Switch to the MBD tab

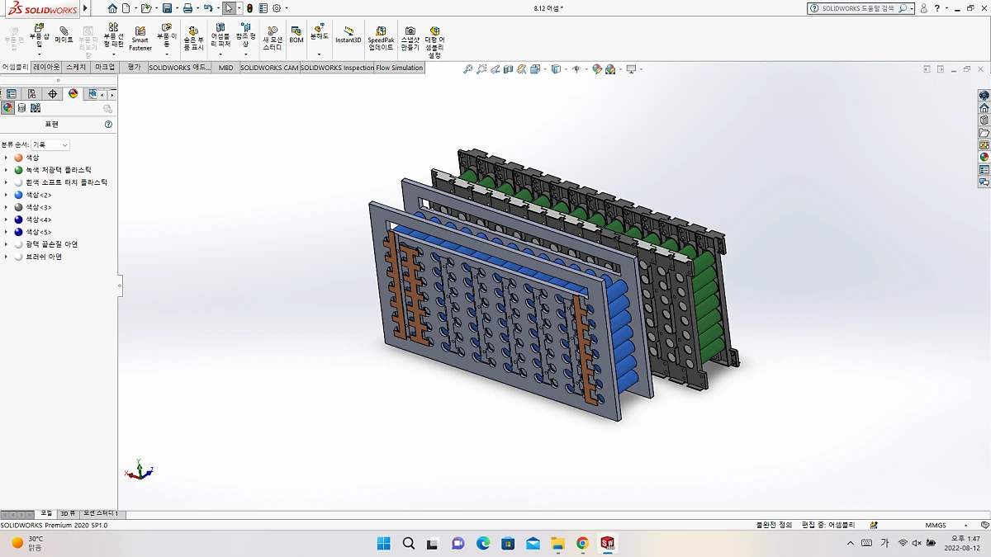225,68
